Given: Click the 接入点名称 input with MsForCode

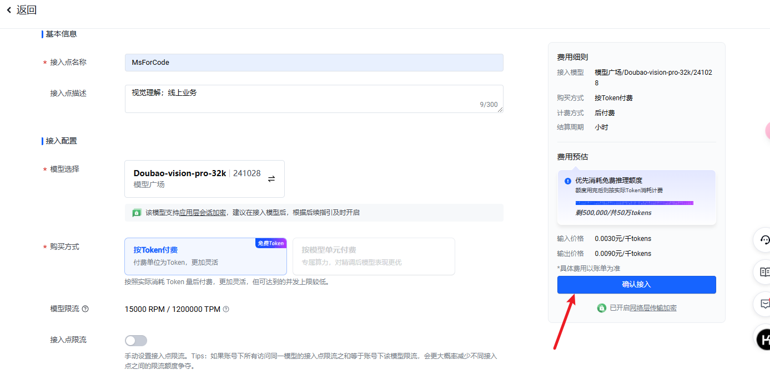Looking at the screenshot, I should click(x=314, y=63).
